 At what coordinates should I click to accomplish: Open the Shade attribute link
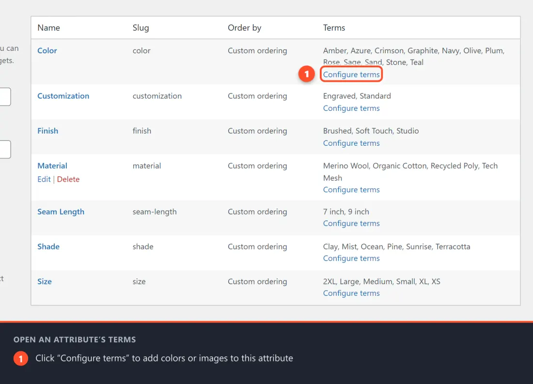point(48,246)
